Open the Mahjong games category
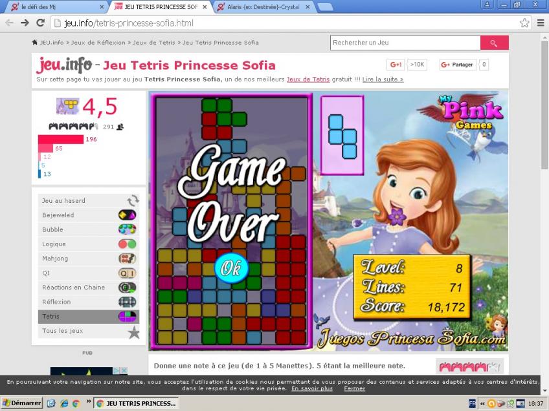549x411 pixels. click(54, 258)
